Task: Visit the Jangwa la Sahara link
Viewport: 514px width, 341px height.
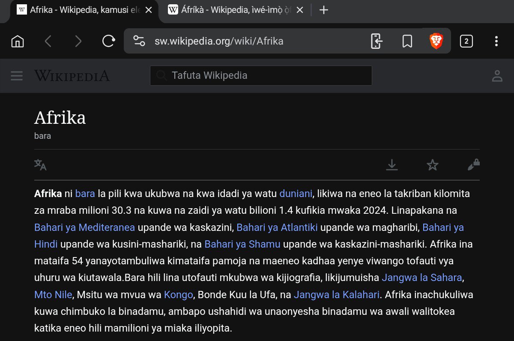Action: click(422, 278)
